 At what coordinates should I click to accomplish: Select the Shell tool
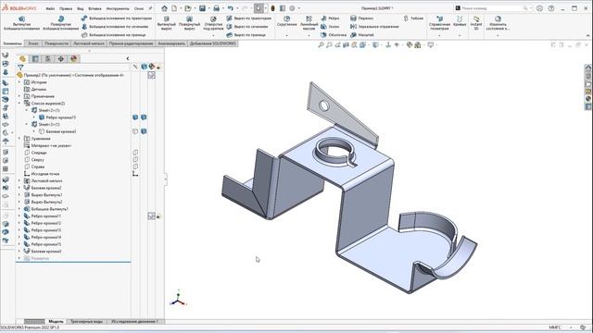point(334,35)
